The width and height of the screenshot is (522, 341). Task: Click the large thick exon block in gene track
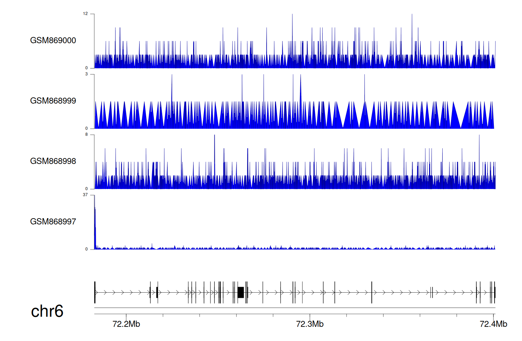tap(240, 292)
